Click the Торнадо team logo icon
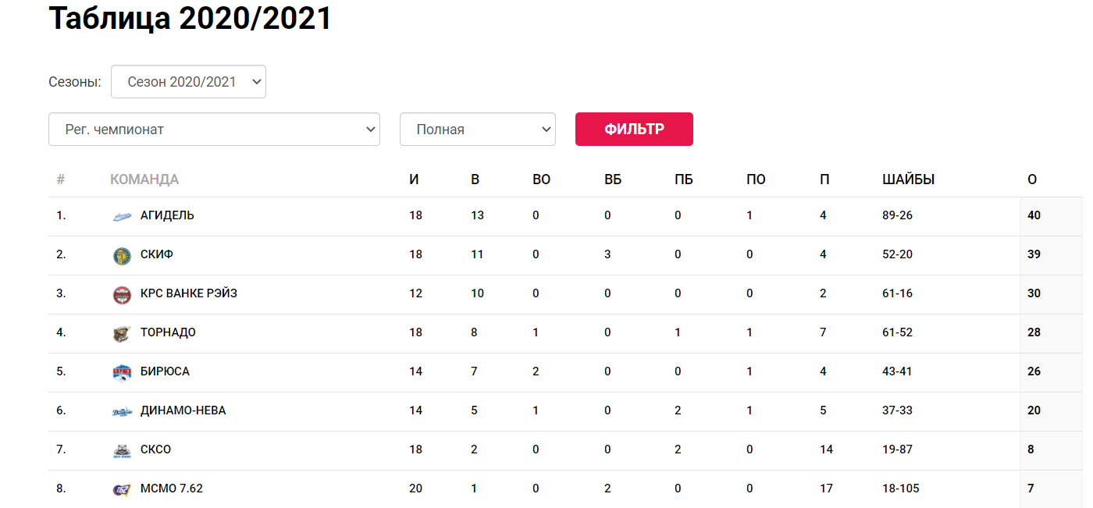 click(x=122, y=333)
